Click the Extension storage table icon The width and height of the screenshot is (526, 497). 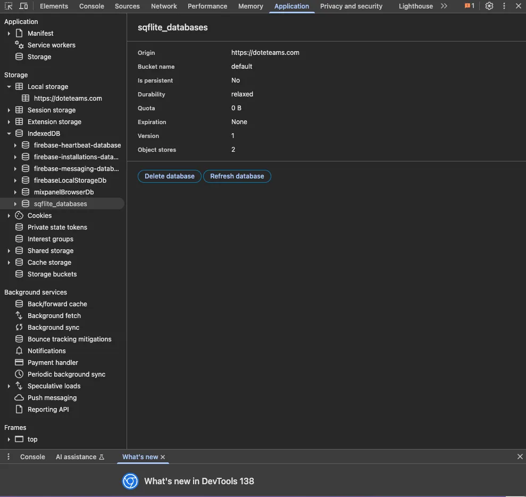click(x=19, y=121)
